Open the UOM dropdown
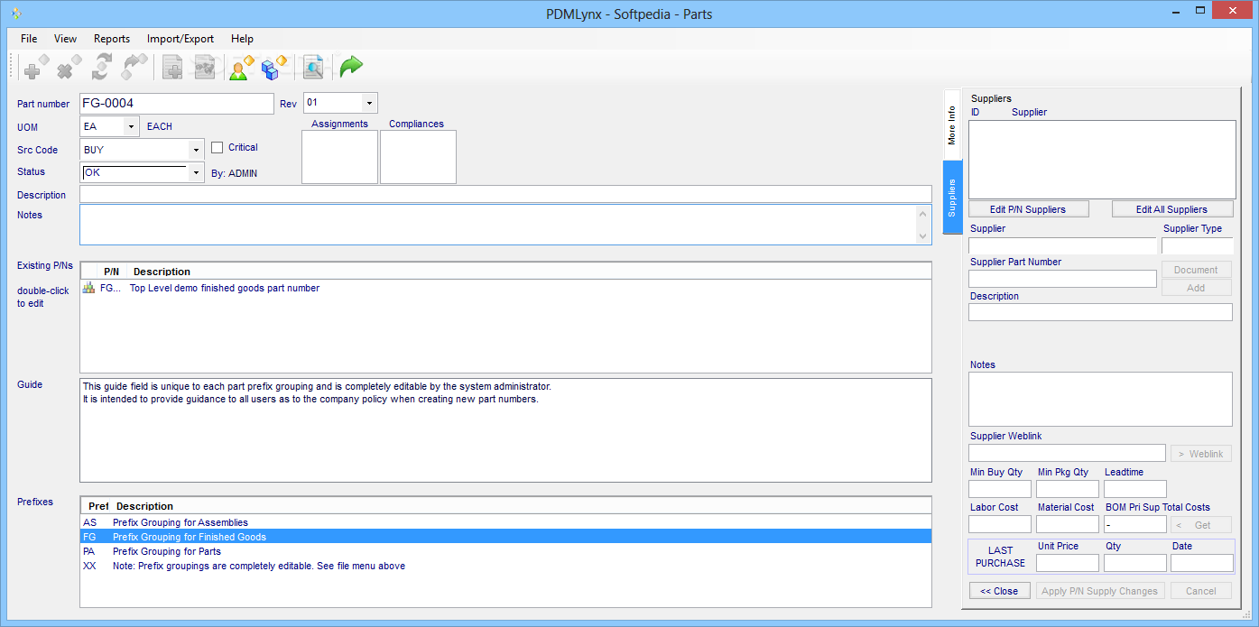The image size is (1259, 627). [131, 126]
